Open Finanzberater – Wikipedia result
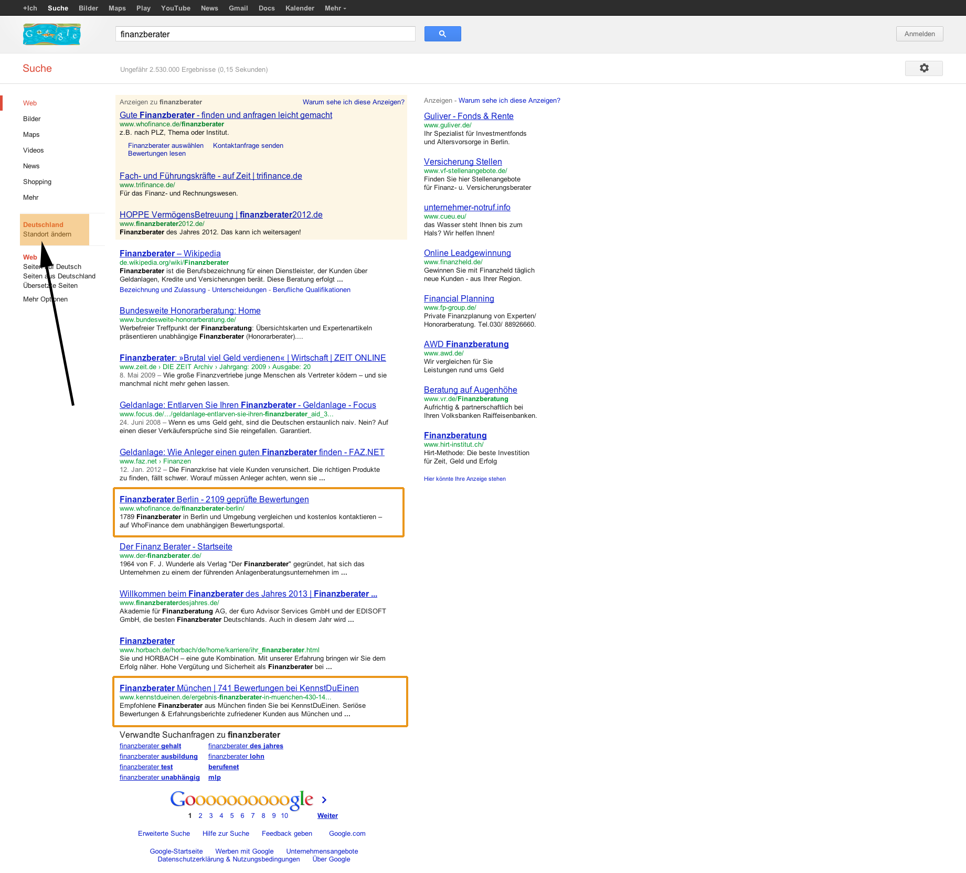966x873 pixels. (x=170, y=254)
